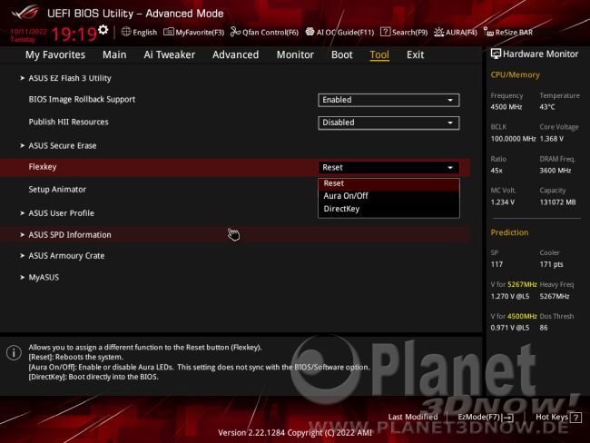Select the Flexkey setting label

coord(43,167)
